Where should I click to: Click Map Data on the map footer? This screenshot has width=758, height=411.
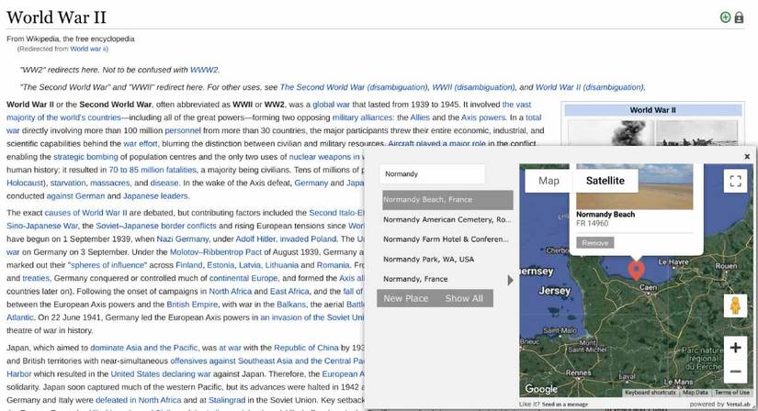[x=696, y=392]
